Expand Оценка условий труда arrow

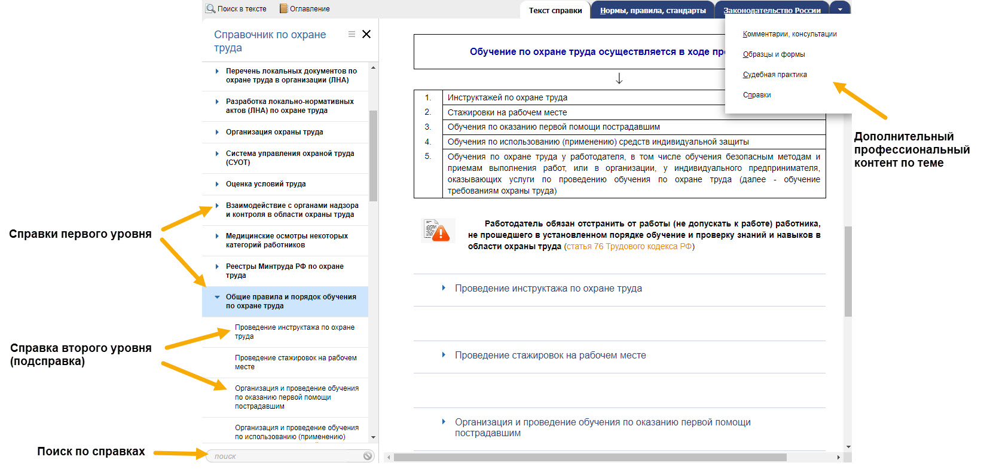tap(217, 184)
